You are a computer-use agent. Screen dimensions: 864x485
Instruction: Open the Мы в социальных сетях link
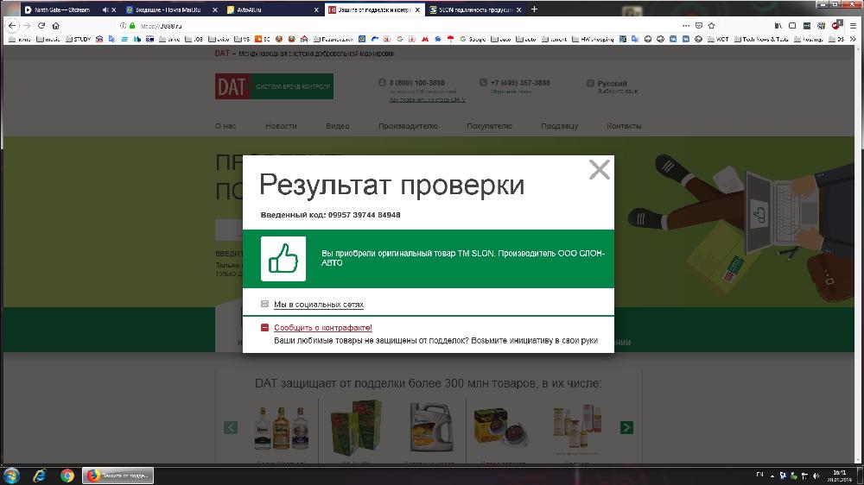(x=319, y=305)
